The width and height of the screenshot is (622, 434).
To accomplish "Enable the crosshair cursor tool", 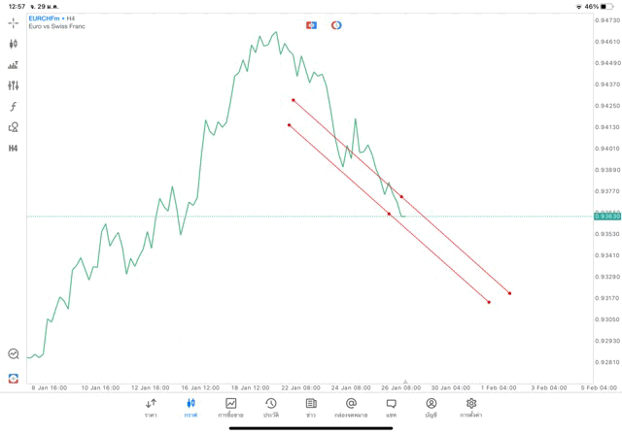I will click(13, 22).
